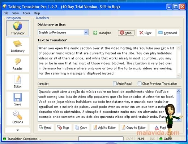Click up arrow of Result scrollbar
Image resolution: width=188 pixels, height=144 pixels.
[178, 91]
